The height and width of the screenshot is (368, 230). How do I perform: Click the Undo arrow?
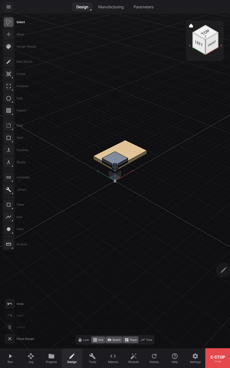[x=10, y=304]
